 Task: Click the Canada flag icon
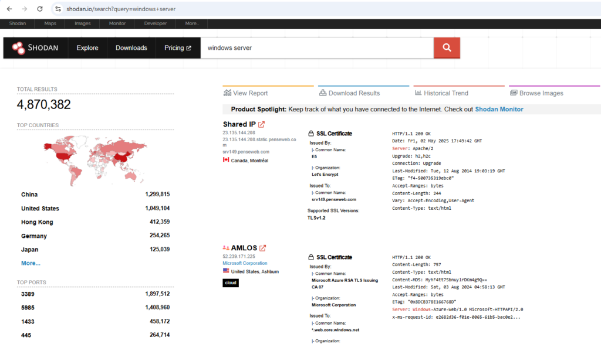(x=226, y=160)
